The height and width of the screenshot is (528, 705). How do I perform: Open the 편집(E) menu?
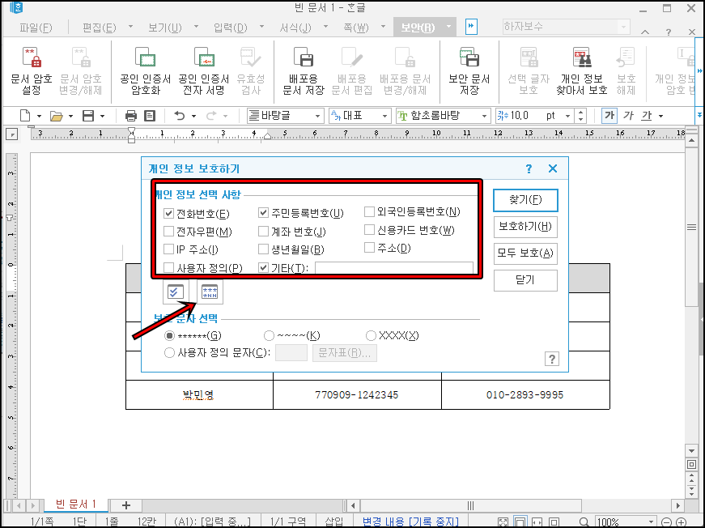[99, 28]
